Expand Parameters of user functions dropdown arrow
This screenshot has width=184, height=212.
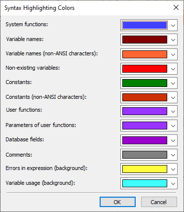point(173,126)
